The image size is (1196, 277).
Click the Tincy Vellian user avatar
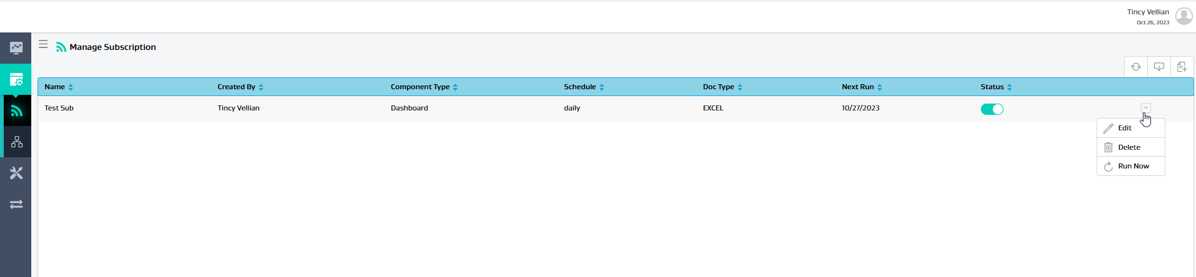(1183, 16)
